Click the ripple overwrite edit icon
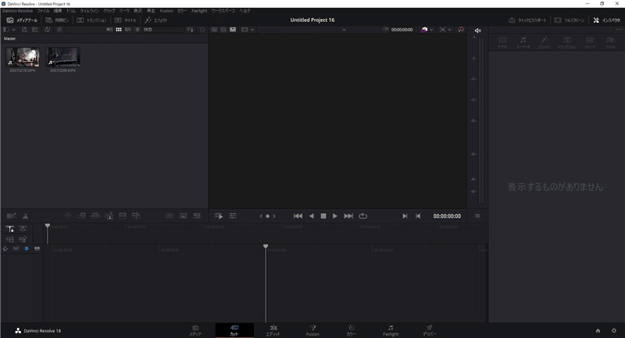This screenshot has height=338, width=625. [x=95, y=215]
